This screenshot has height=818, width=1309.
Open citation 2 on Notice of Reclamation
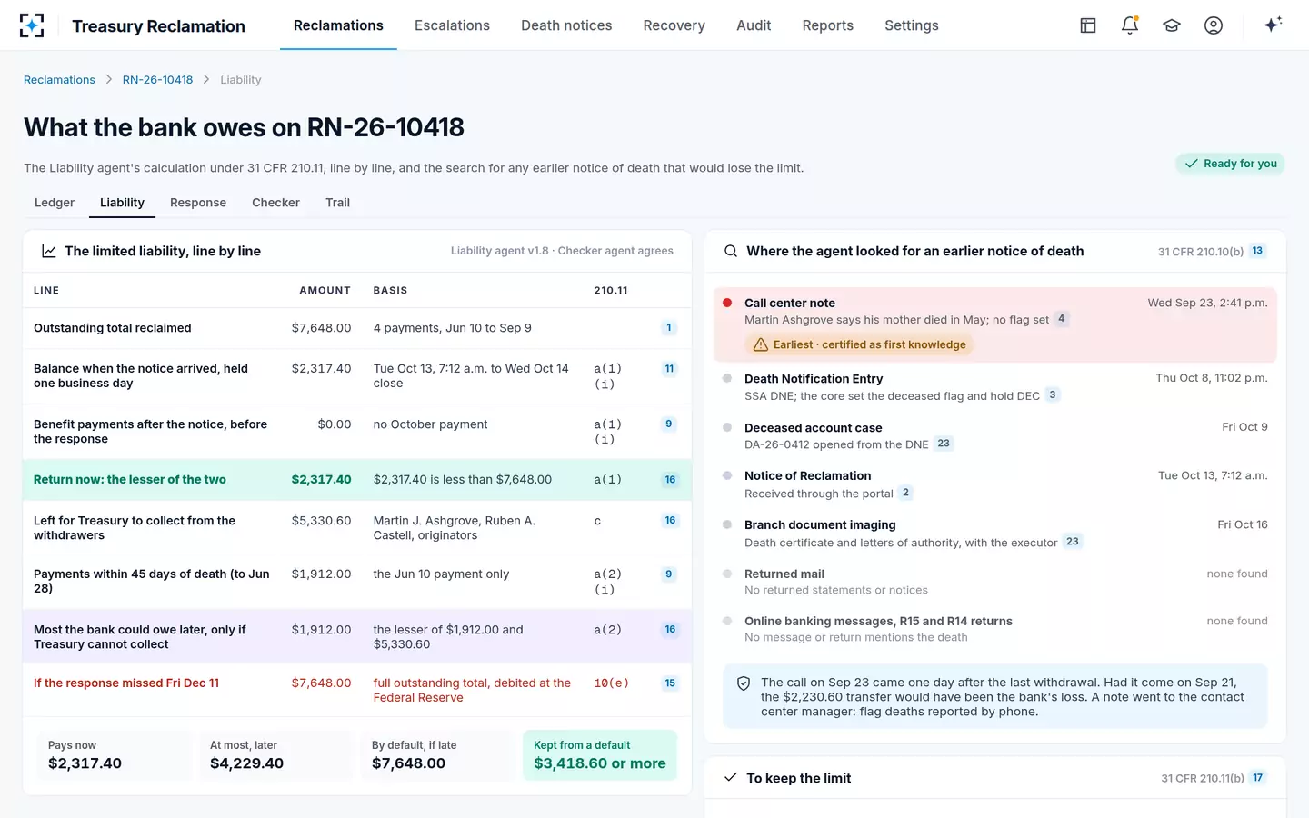905,493
